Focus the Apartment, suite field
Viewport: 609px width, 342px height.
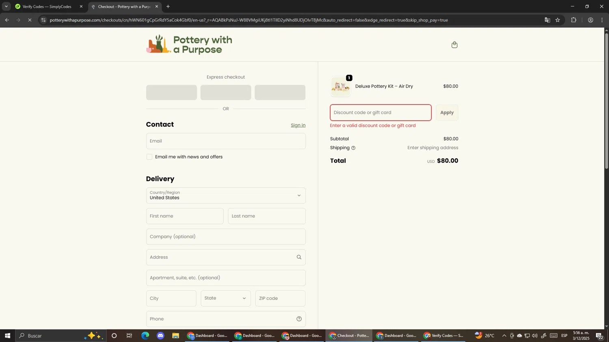226,278
